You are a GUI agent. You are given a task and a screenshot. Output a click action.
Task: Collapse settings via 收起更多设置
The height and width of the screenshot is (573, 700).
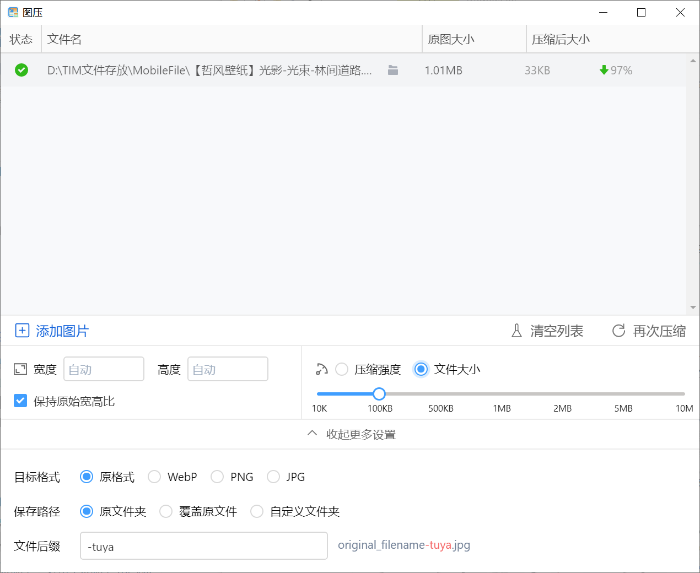coord(351,434)
